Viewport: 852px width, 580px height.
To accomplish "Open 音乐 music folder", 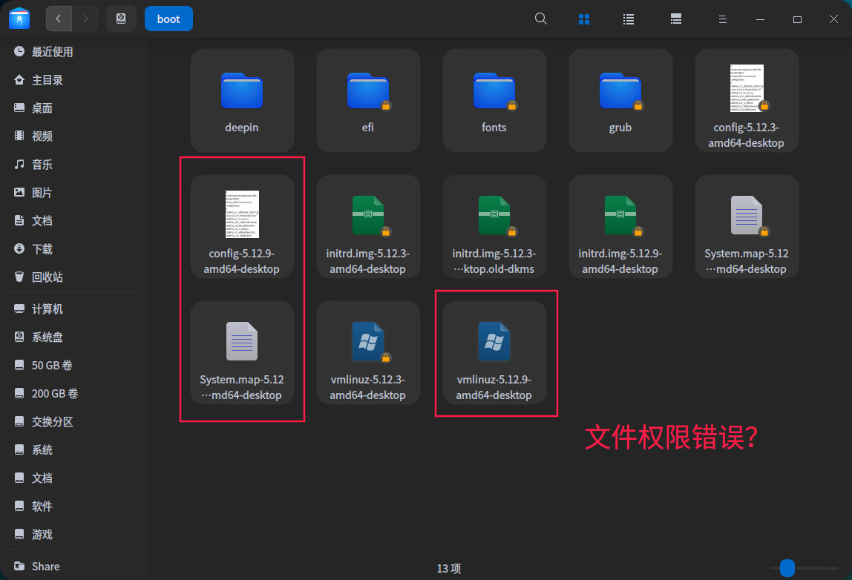I will click(71, 165).
